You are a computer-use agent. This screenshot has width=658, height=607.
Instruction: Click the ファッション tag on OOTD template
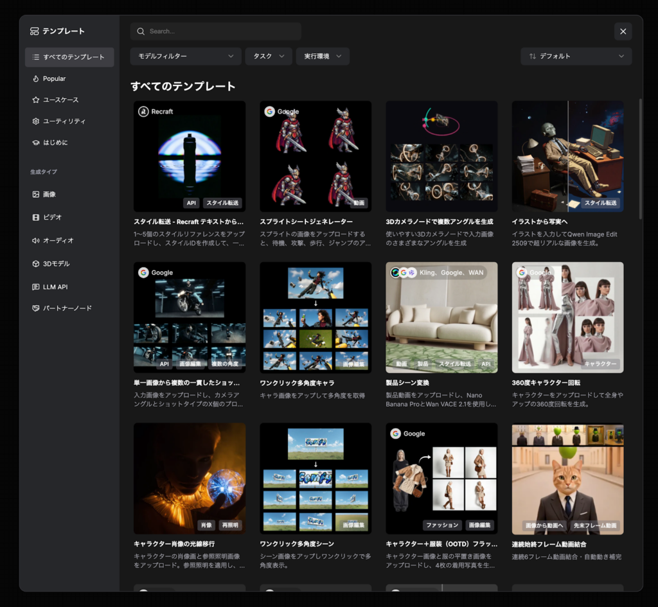(x=442, y=525)
